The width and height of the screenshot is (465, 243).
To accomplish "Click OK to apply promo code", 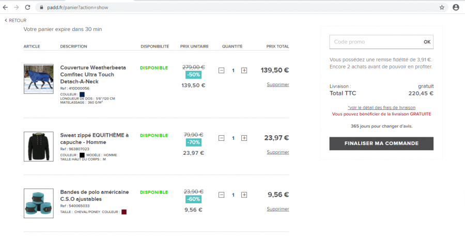I will (x=427, y=42).
